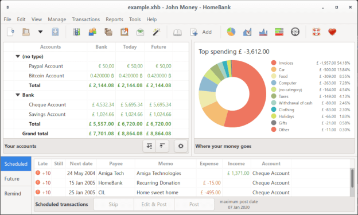This screenshot has width=358, height=215.
Task: Open the Edit menu
Action: point(21,19)
